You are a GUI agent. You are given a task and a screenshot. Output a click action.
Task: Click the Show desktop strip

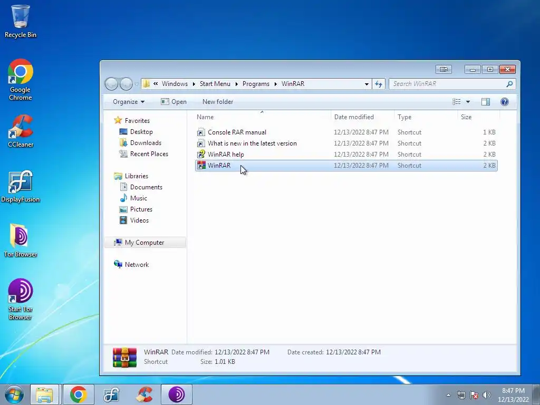(536, 394)
